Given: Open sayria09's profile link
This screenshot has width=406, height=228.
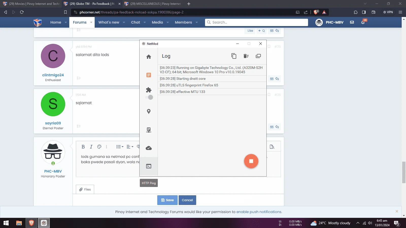Looking at the screenshot, I should [53, 123].
